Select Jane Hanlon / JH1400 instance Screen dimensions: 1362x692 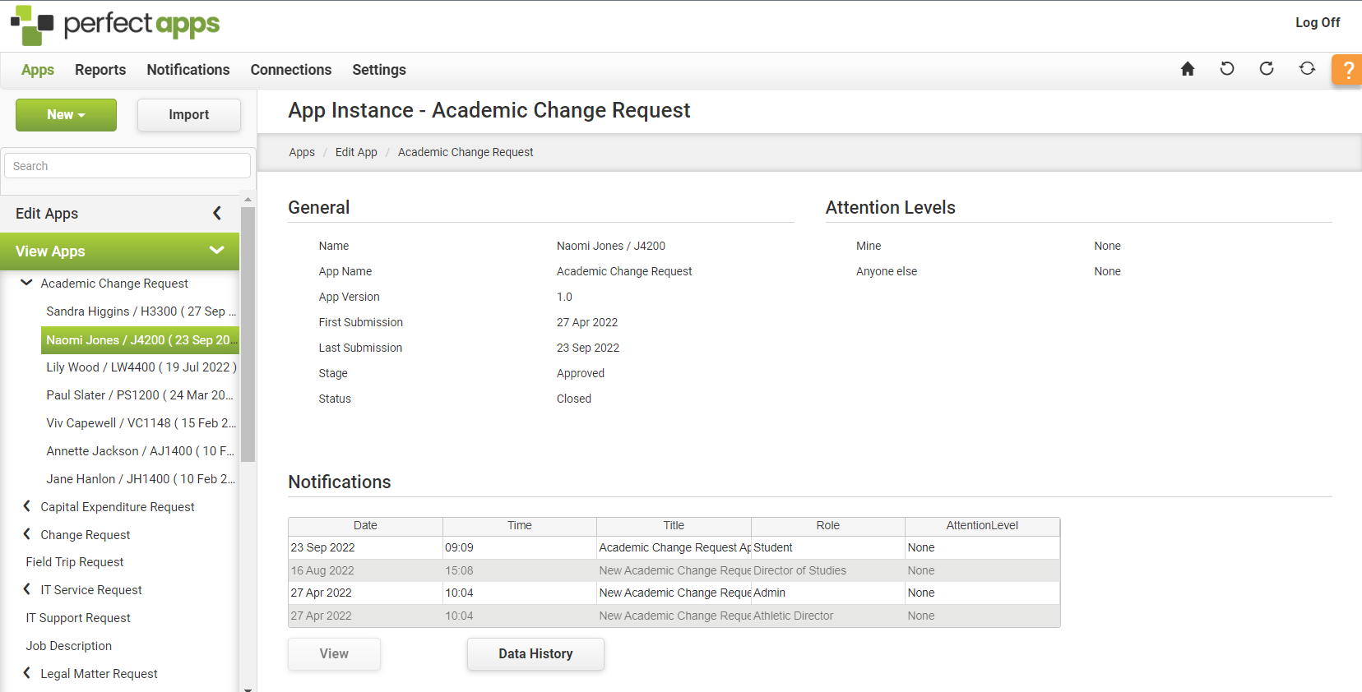pos(141,479)
